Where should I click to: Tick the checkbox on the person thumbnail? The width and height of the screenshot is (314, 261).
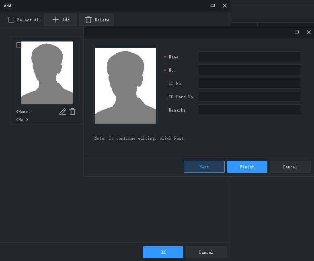19,45
